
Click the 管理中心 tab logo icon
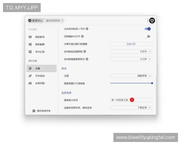(30, 21)
